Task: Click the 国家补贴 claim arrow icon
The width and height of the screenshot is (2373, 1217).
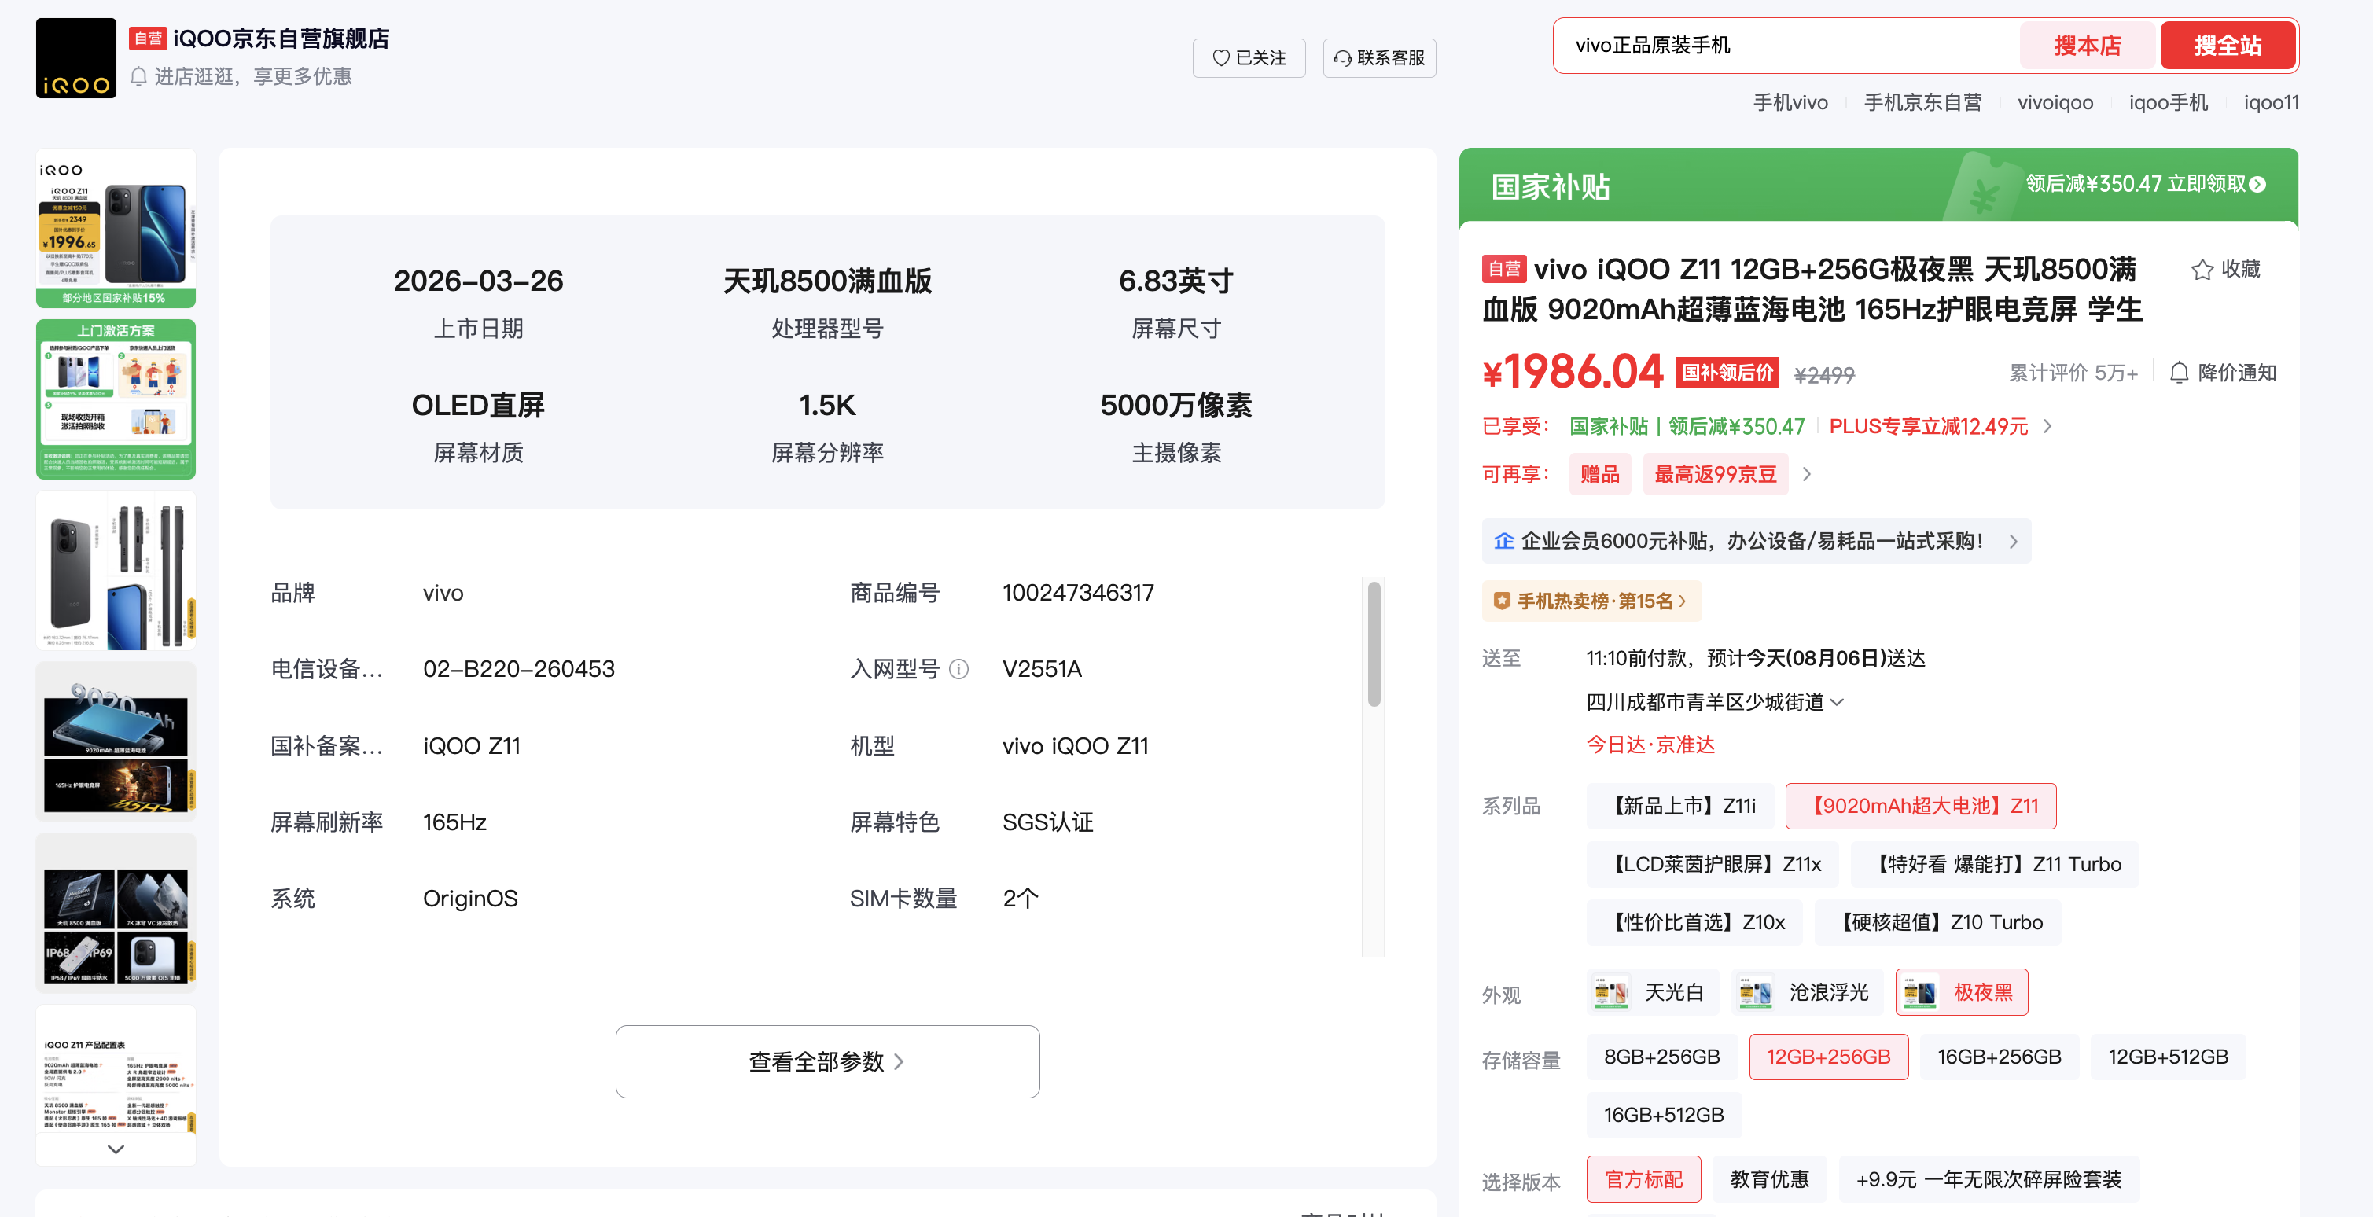Action: (2258, 184)
